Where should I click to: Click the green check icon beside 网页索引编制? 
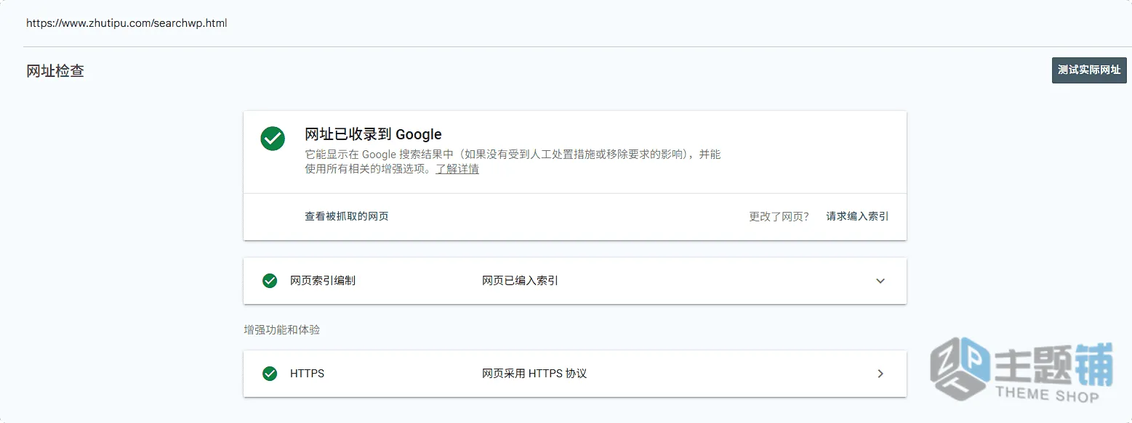(270, 281)
